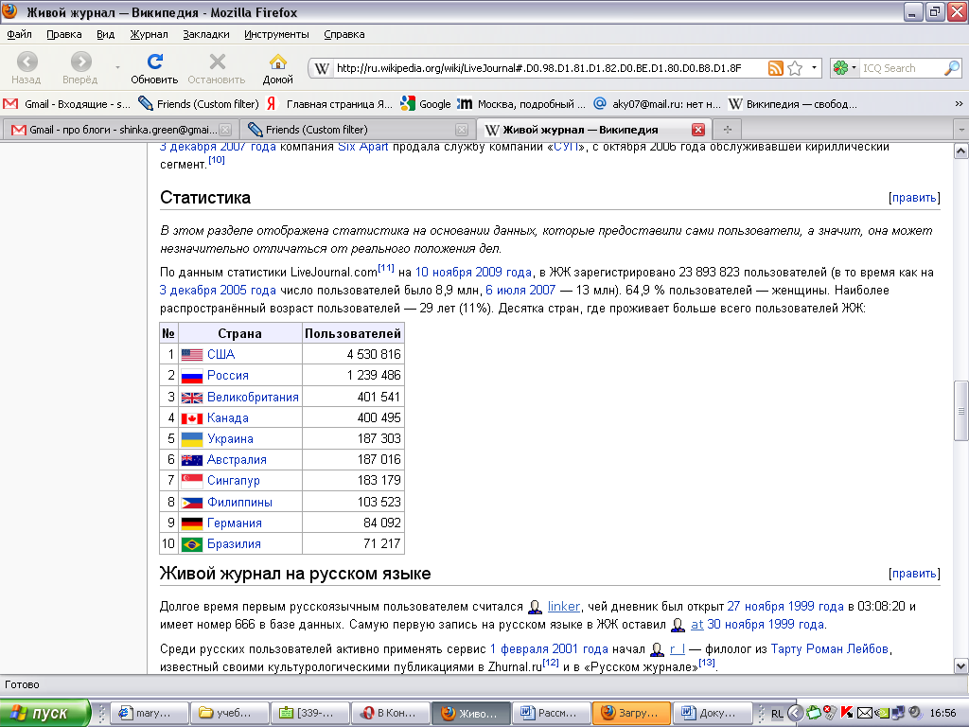This screenshot has height=727, width=969.
Task: Open a new tab with the plus button
Action: [x=728, y=130]
